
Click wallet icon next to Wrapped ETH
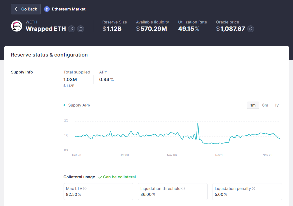[81, 29]
